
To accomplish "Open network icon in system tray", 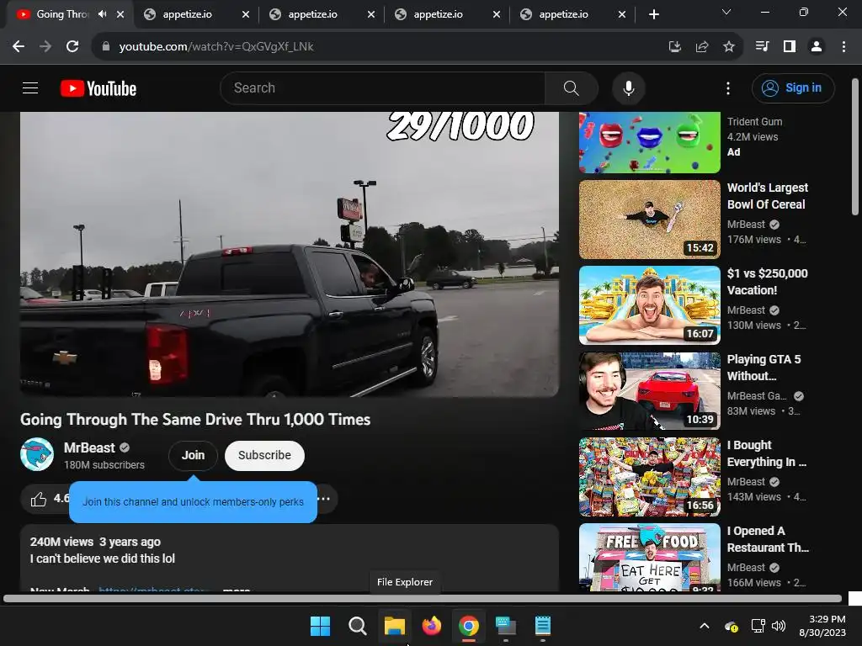I will click(x=758, y=626).
